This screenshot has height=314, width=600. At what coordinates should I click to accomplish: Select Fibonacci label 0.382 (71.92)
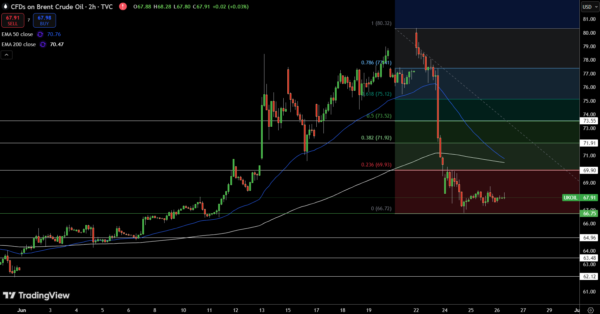coord(376,138)
